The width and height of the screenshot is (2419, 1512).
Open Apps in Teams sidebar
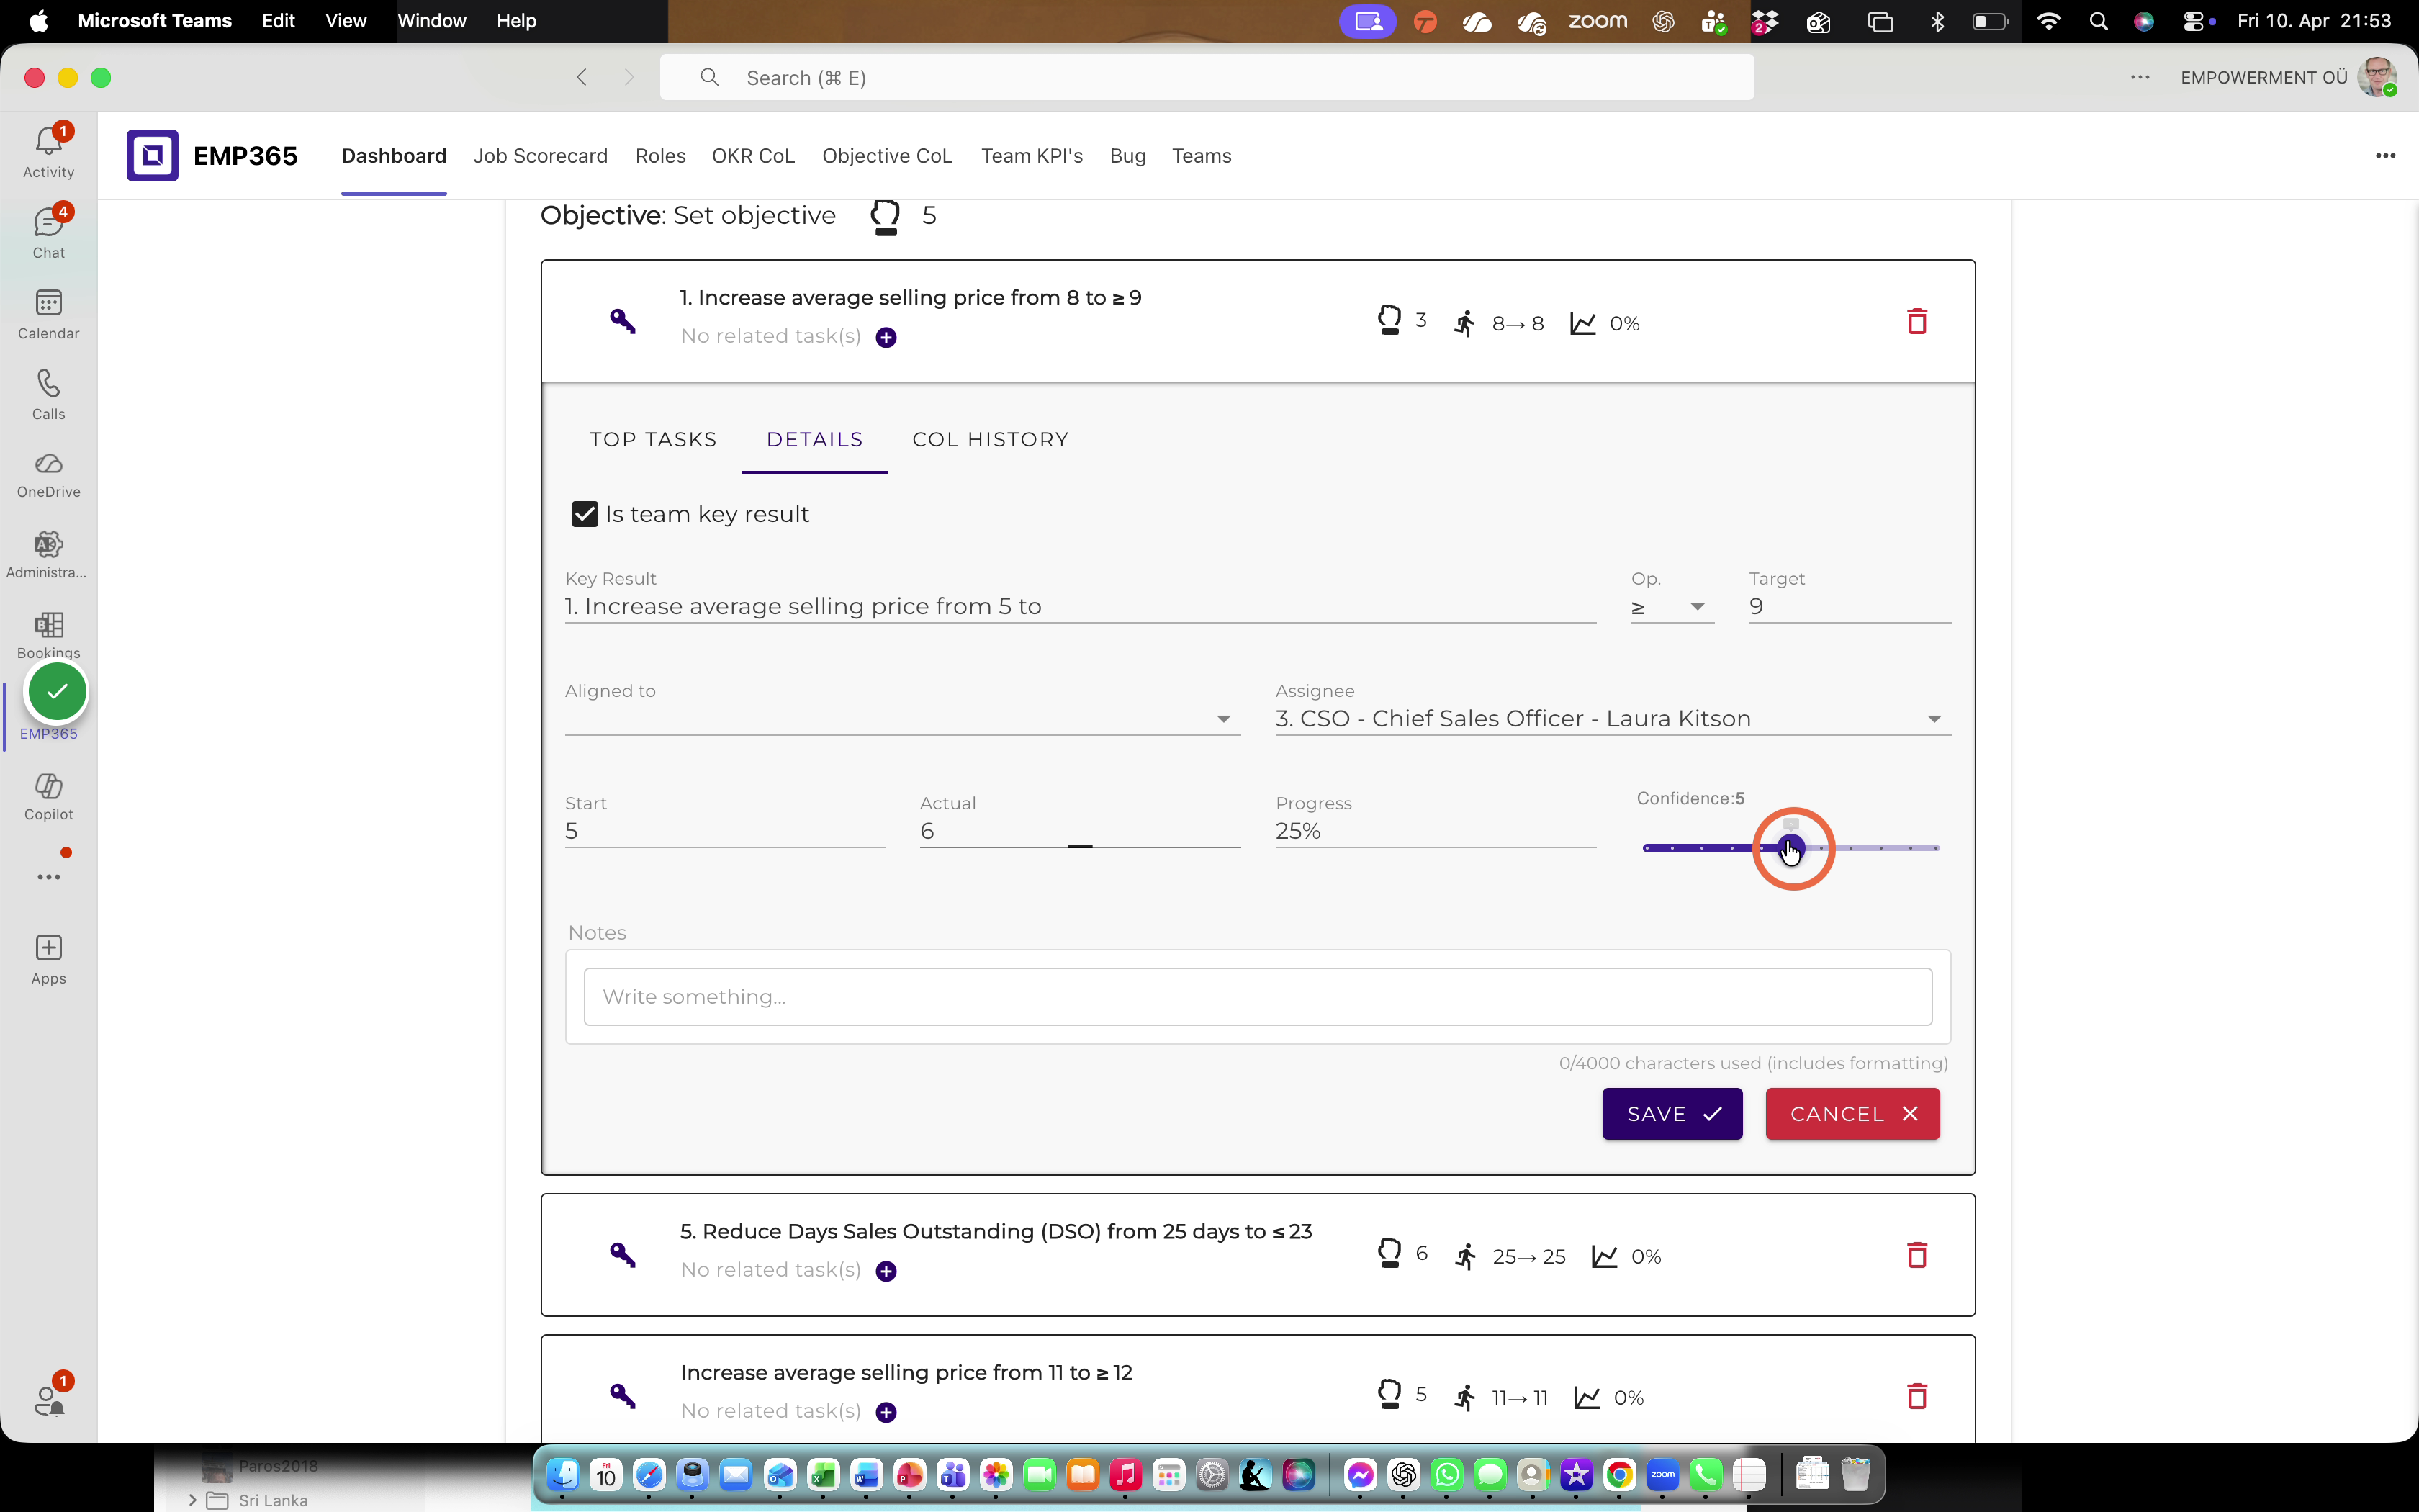(x=48, y=959)
